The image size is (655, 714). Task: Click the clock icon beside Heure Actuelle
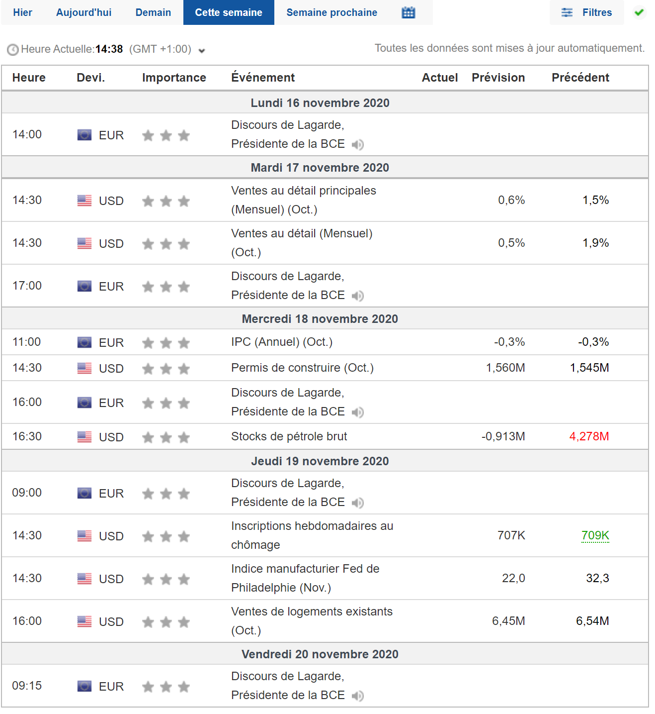[x=12, y=50]
